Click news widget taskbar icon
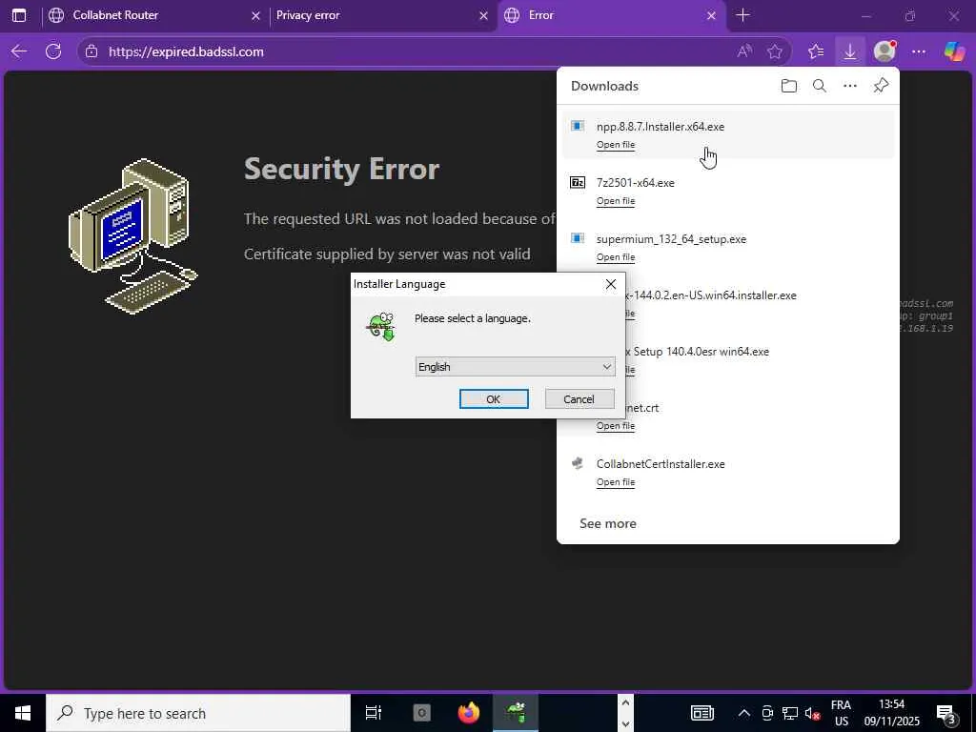 coord(702,713)
